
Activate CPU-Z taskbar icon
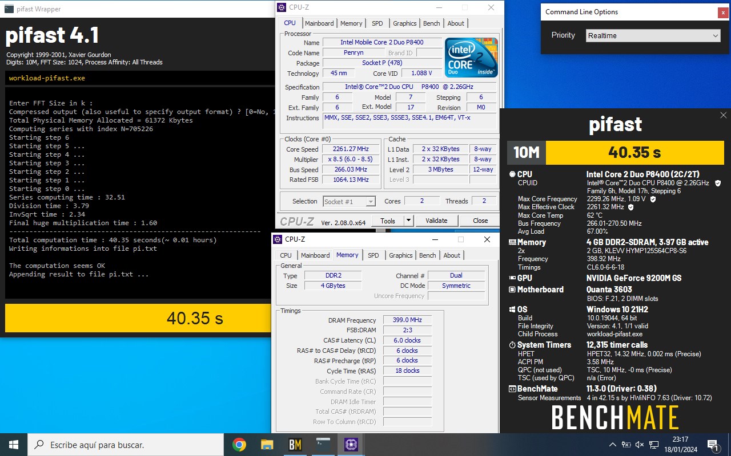[351, 445]
